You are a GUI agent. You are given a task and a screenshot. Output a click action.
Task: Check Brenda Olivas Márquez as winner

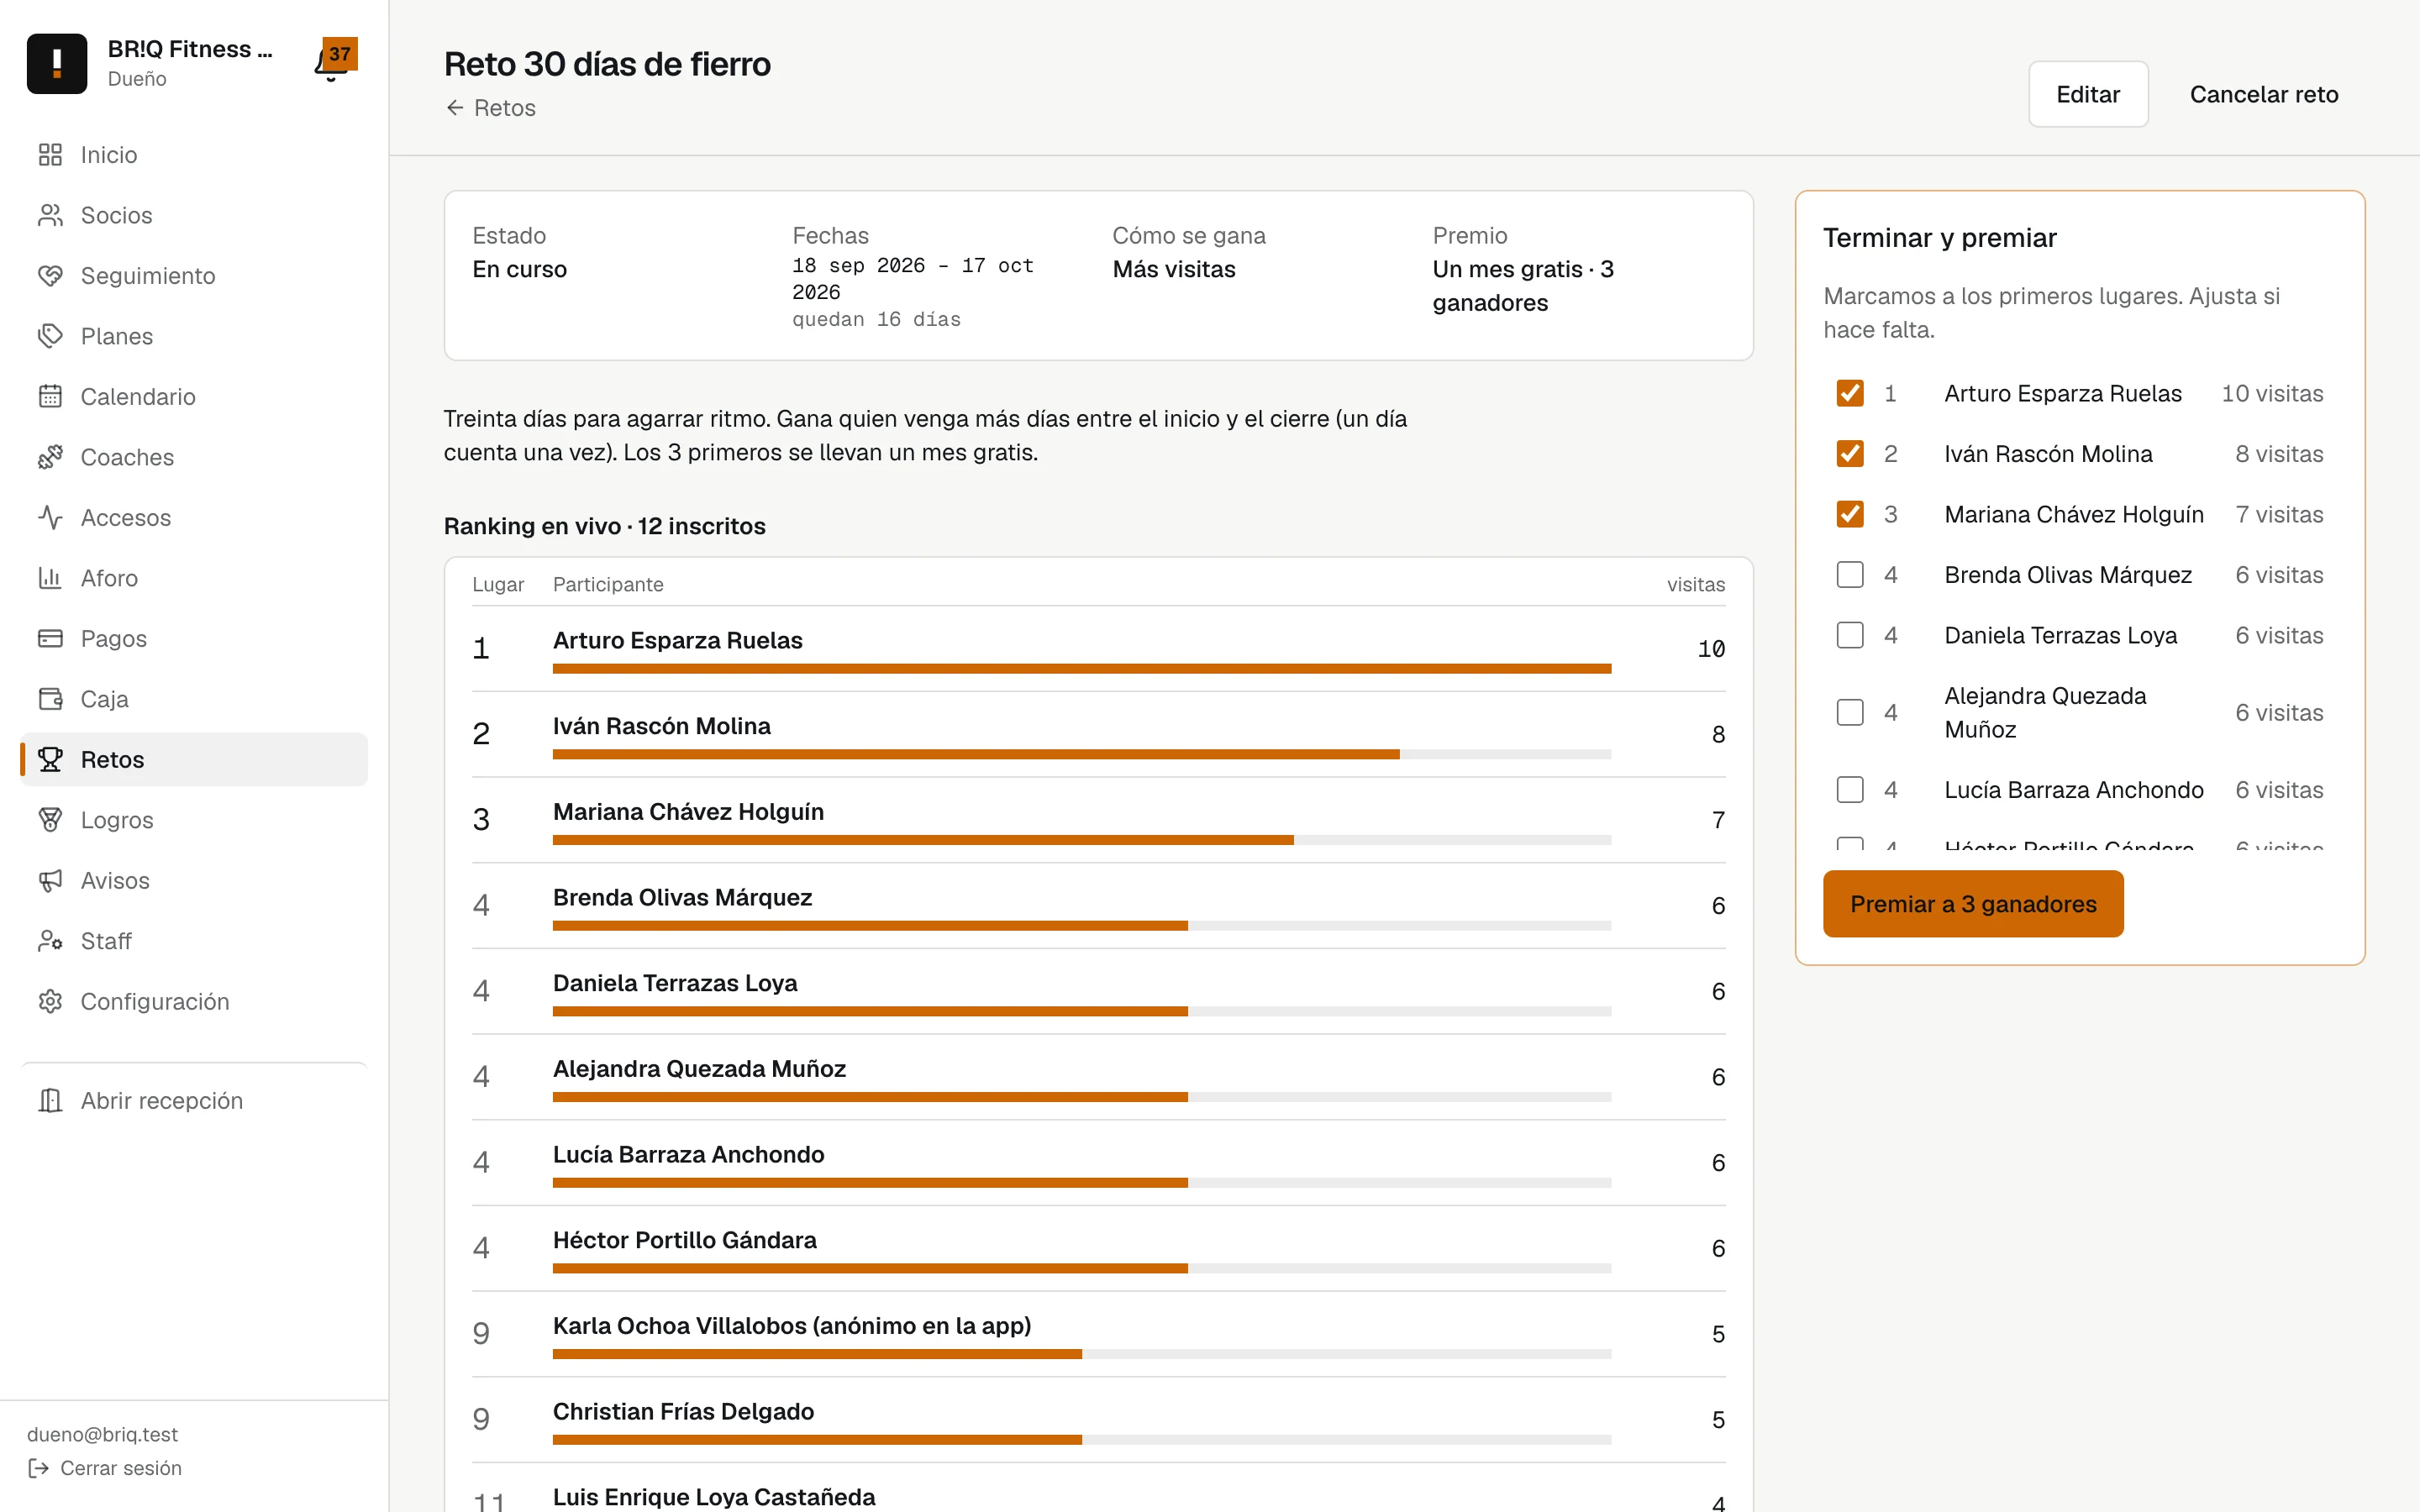click(1850, 575)
